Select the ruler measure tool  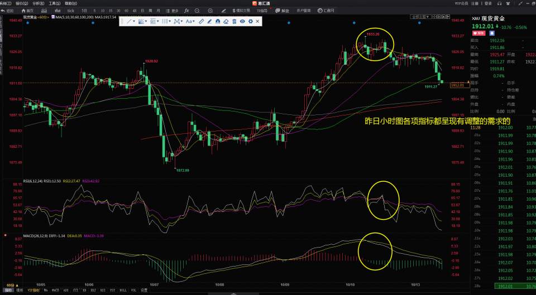coord(202,21)
